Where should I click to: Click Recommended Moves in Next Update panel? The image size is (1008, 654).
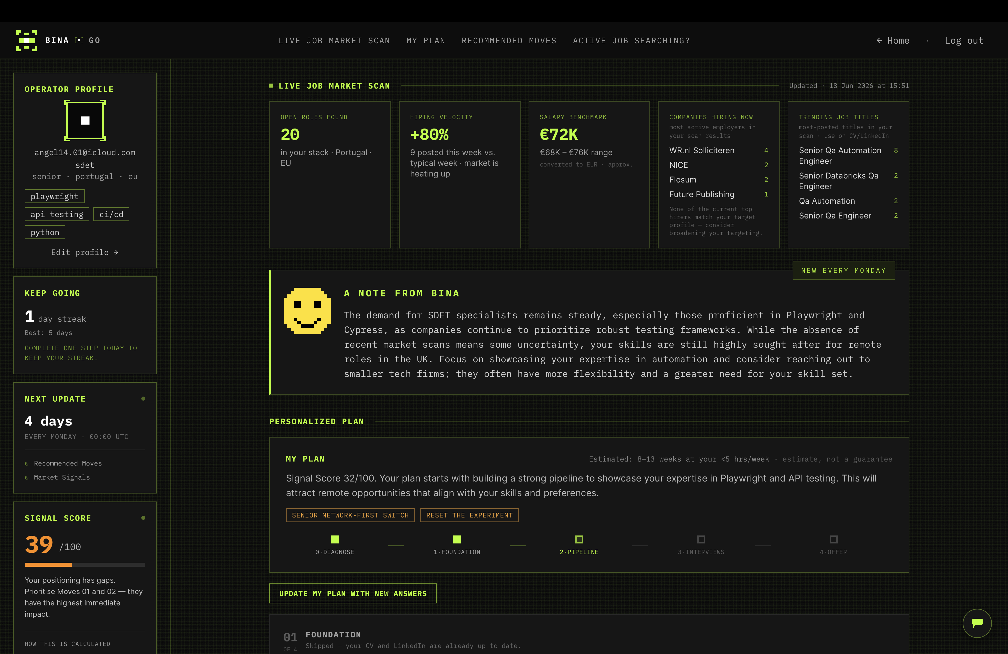[x=68, y=463]
